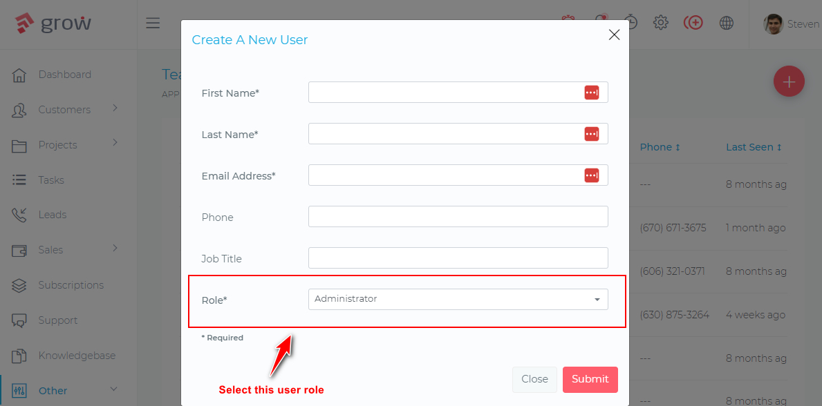The image size is (822, 406).
Task: Click the red ellipsis icon beside First Name
Action: click(x=592, y=92)
